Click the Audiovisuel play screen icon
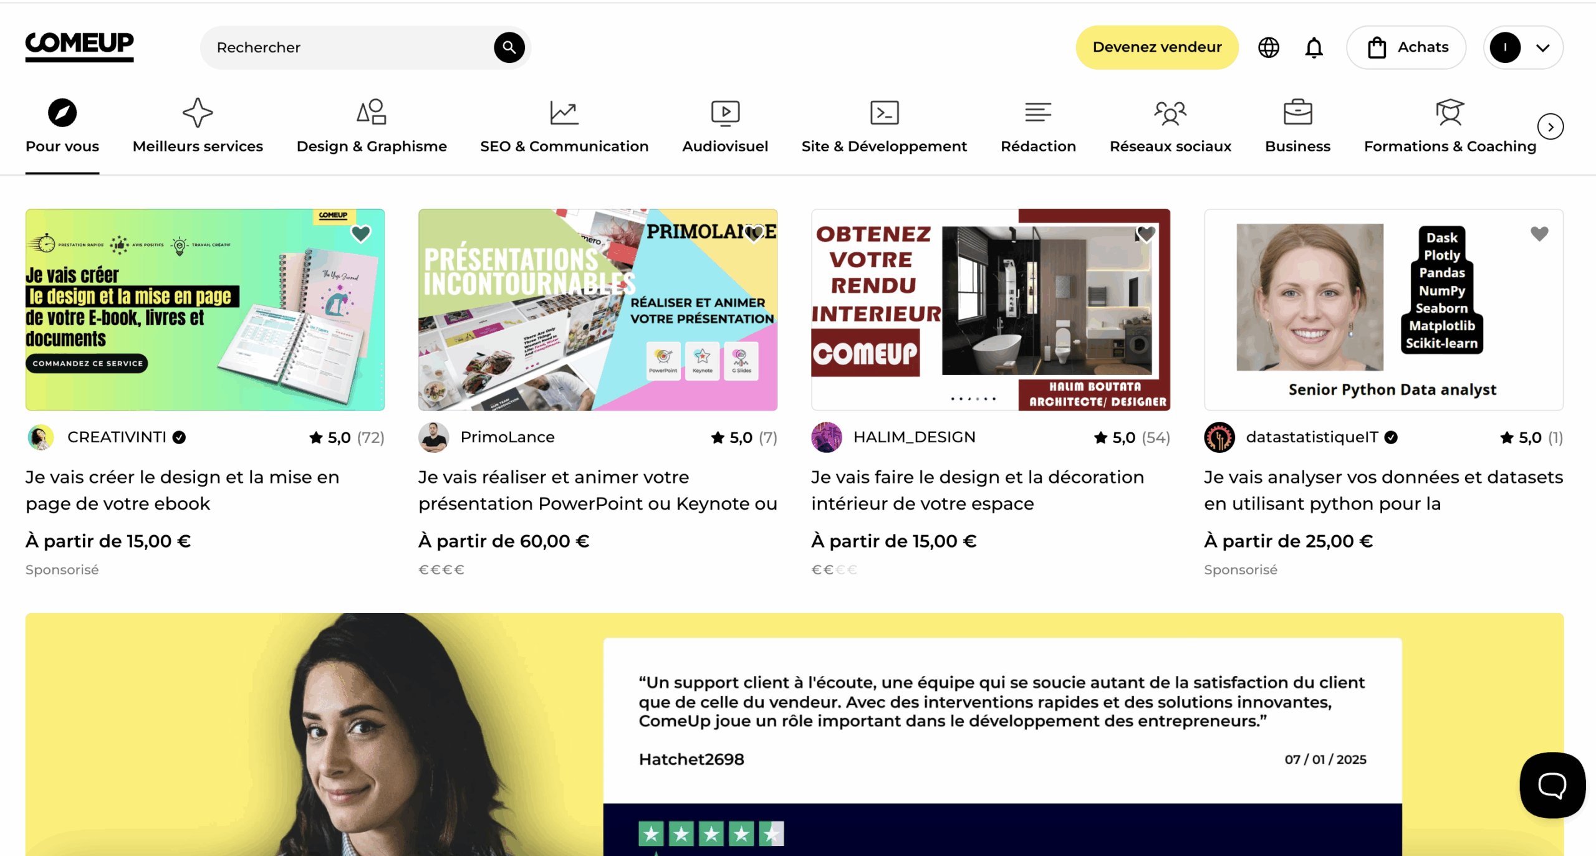The height and width of the screenshot is (856, 1596). pos(725,113)
